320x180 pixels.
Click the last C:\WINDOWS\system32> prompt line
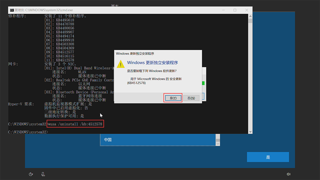[x=28, y=132]
